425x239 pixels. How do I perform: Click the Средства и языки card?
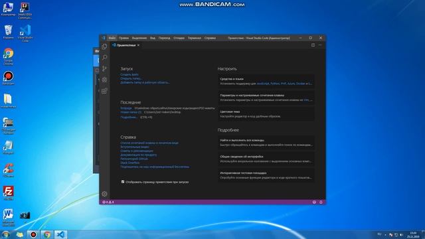(266, 81)
